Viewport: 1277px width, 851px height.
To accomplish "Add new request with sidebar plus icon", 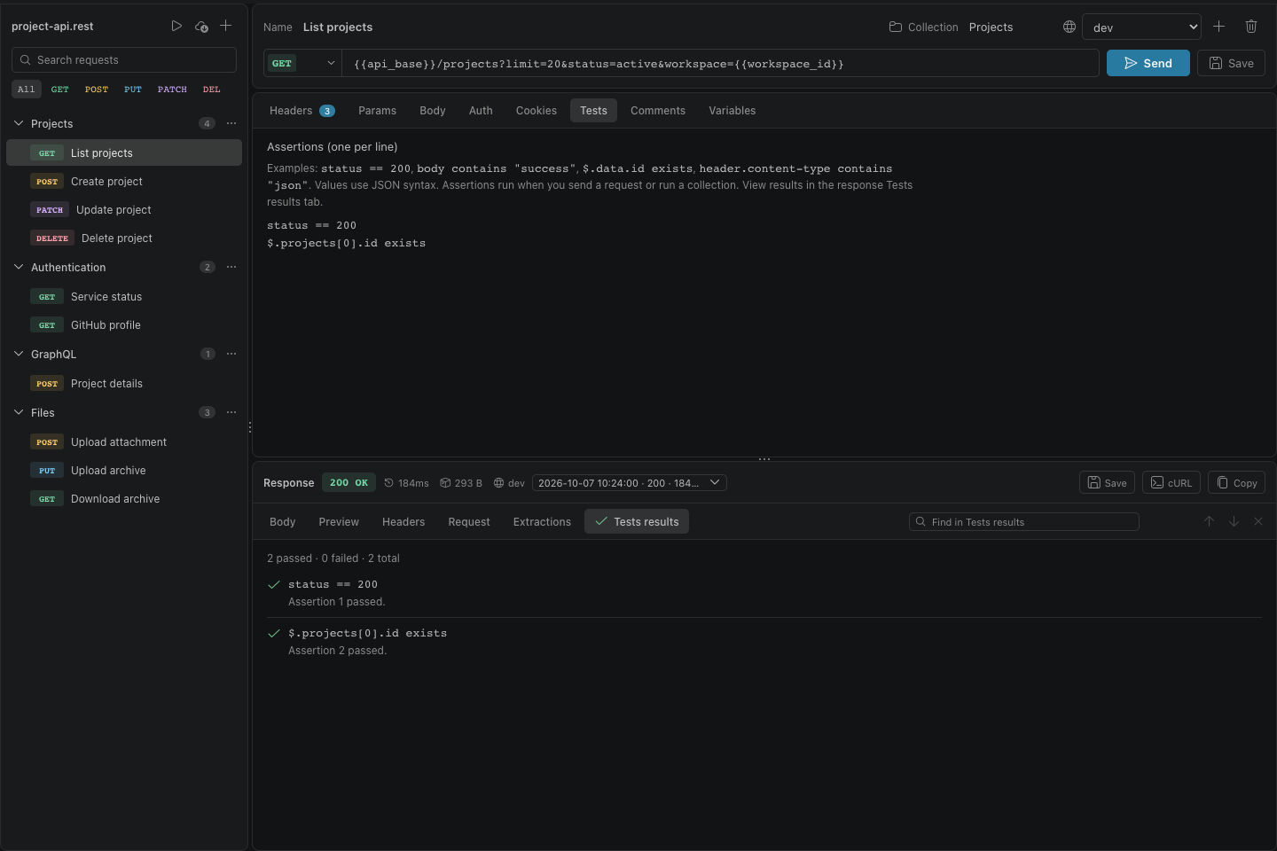I will (x=226, y=26).
